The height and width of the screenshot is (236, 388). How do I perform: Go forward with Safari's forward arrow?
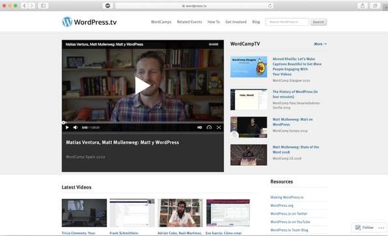click(x=32, y=5)
